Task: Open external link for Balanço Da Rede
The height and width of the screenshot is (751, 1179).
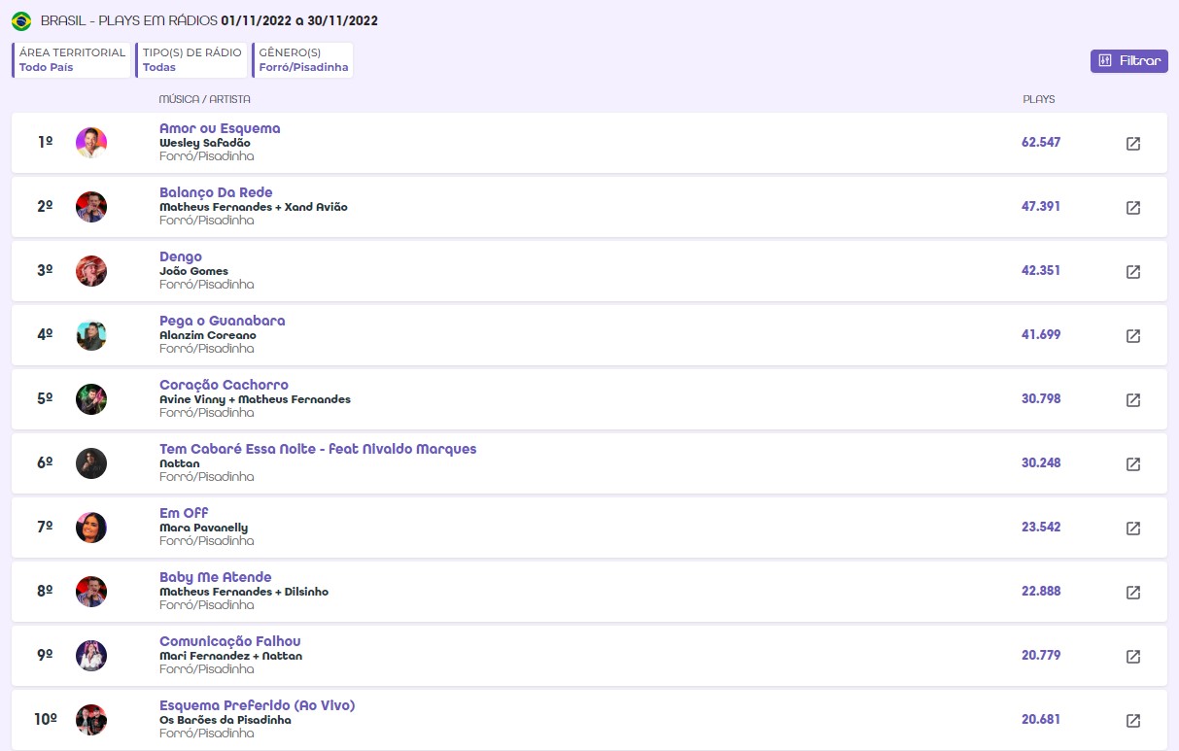Action: click(x=1132, y=208)
